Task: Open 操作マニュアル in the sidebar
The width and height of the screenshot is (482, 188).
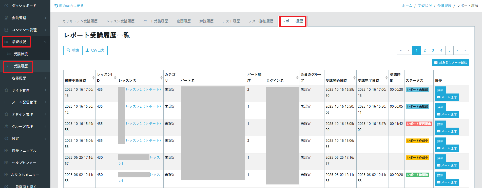Action: pyautogui.click(x=24, y=151)
